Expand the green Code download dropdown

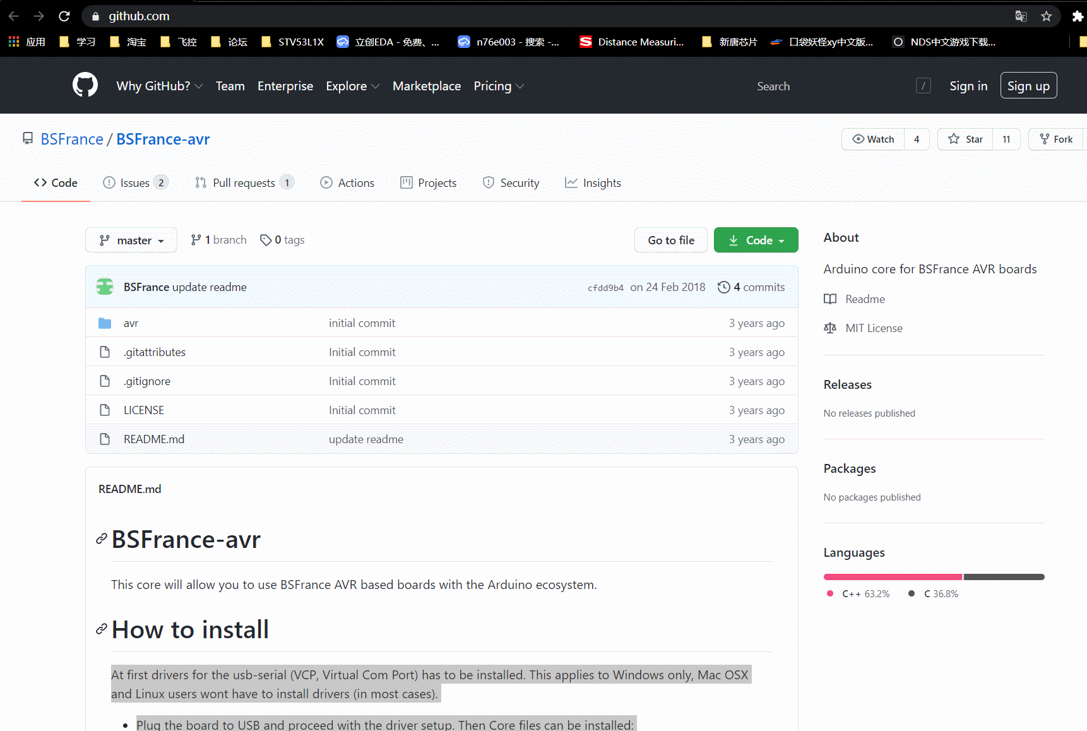point(756,240)
